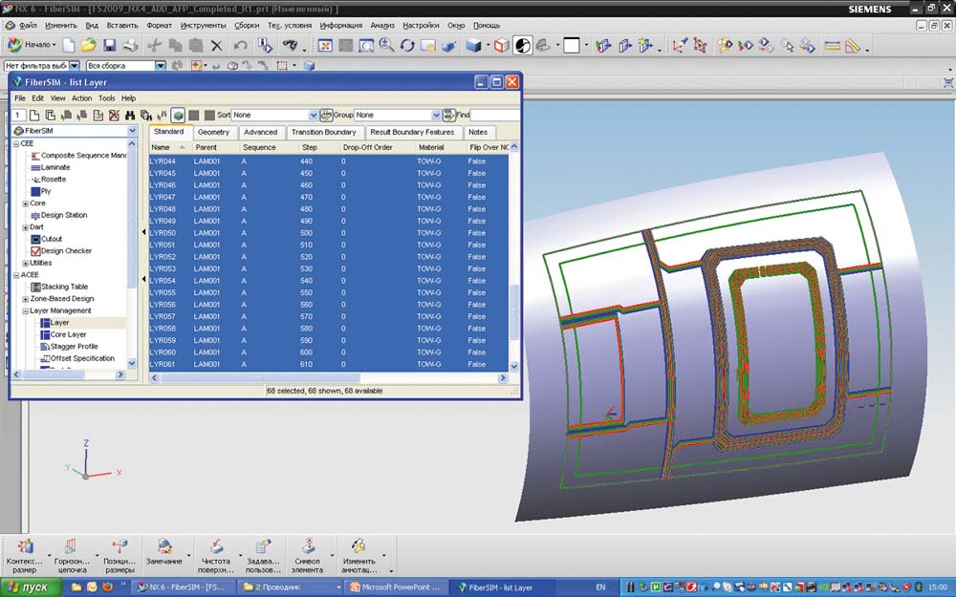Viewport: 956px width, 597px height.
Task: Click the Undo arrow icon
Action: point(240,46)
